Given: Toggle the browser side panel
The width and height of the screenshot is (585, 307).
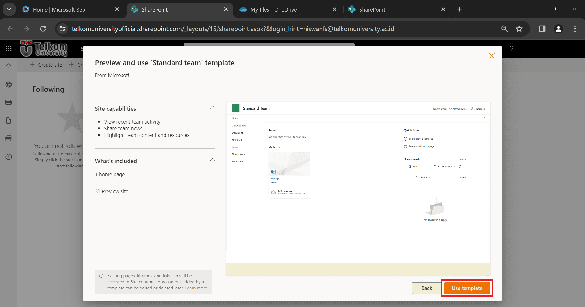Looking at the screenshot, I should coord(542,29).
